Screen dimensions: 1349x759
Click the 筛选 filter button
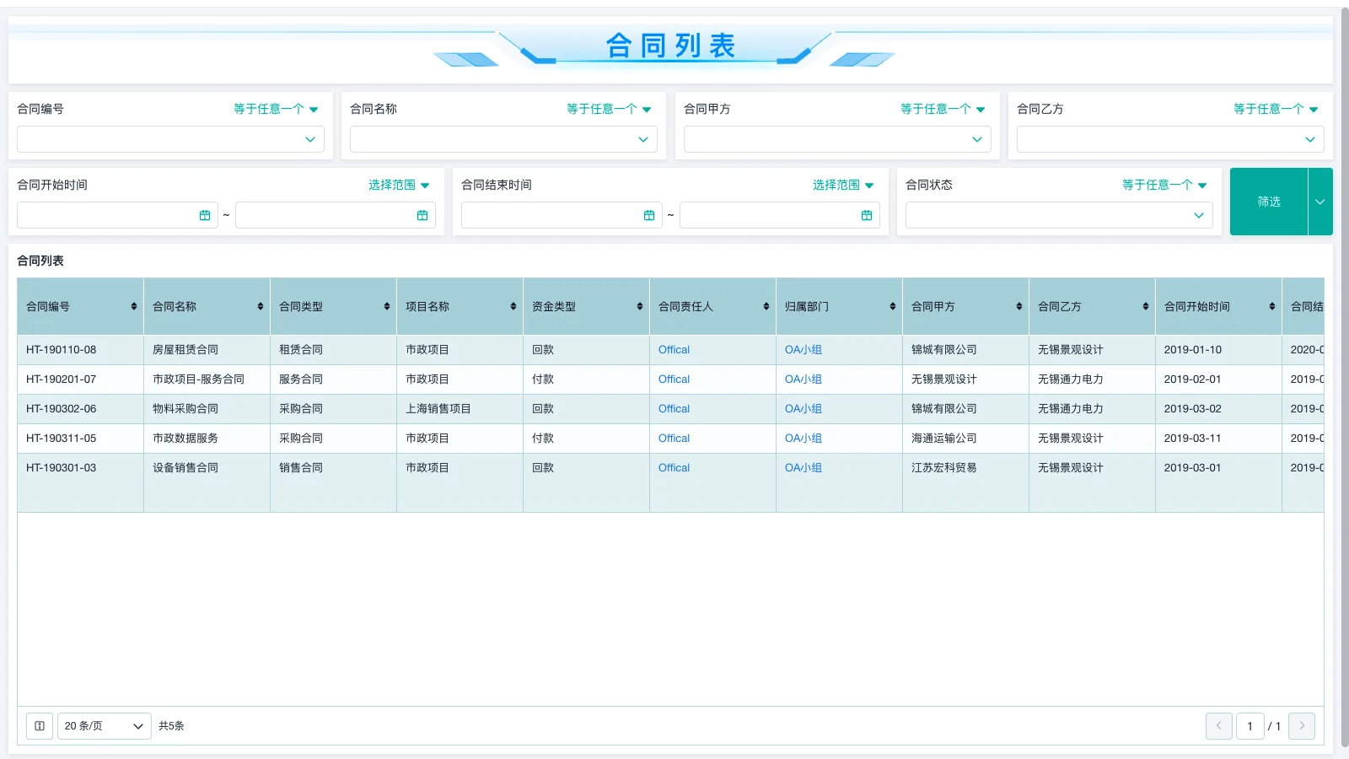(x=1269, y=202)
